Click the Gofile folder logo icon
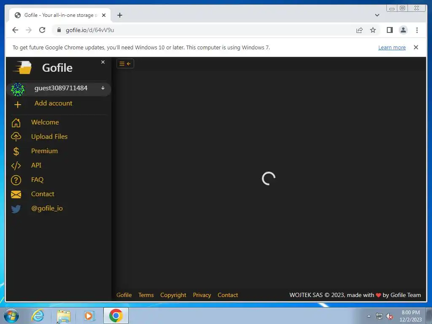 coord(23,67)
